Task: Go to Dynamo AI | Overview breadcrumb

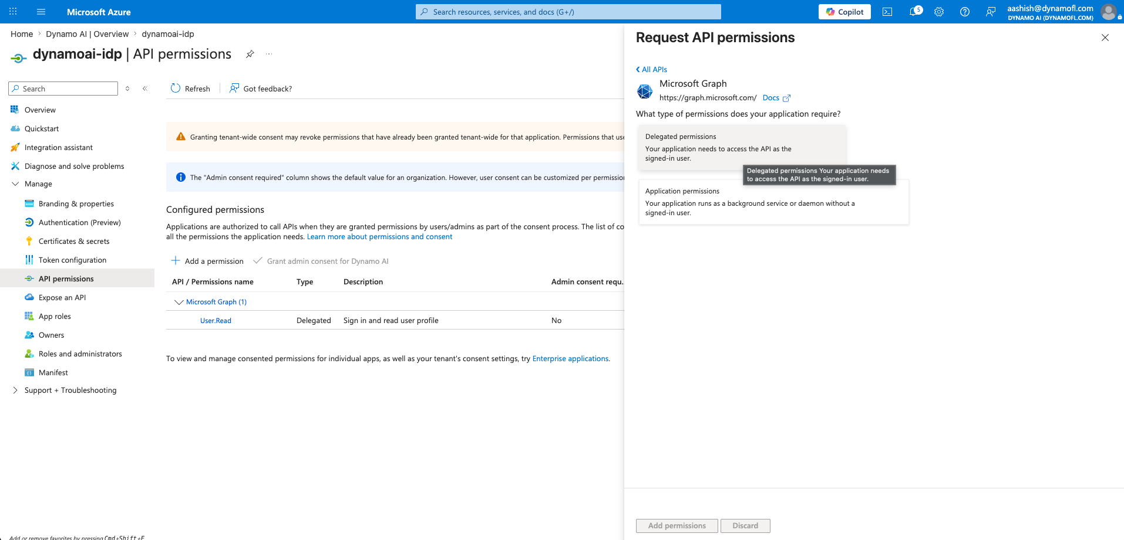Action: (88, 34)
